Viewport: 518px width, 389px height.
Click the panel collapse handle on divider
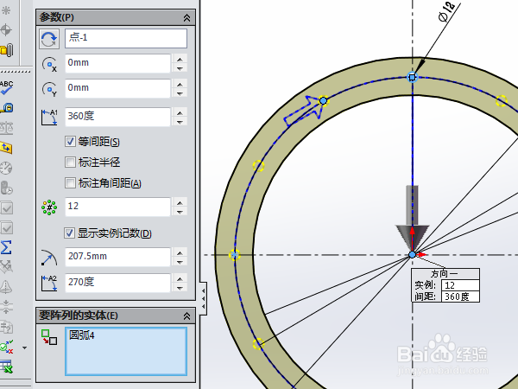pyautogui.click(x=203, y=299)
